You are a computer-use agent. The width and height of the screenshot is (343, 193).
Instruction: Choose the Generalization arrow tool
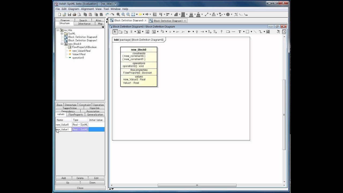click(x=197, y=32)
